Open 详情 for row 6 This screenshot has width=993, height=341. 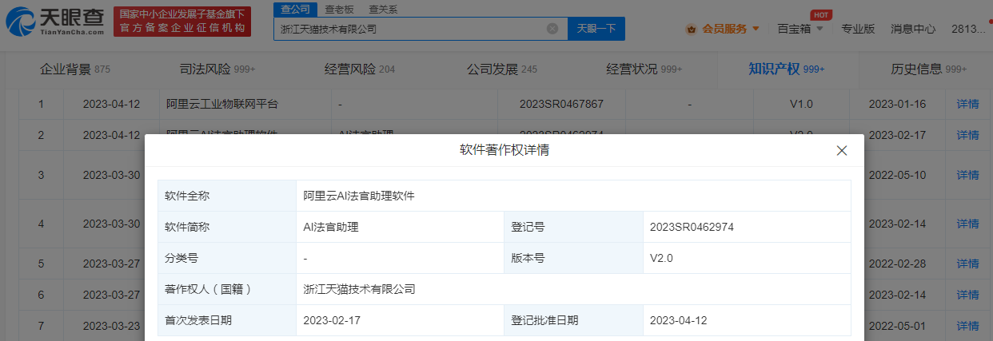(x=968, y=295)
